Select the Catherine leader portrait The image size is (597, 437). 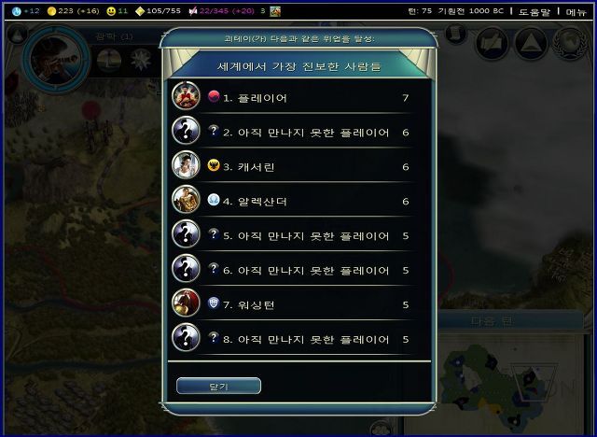[x=186, y=165]
